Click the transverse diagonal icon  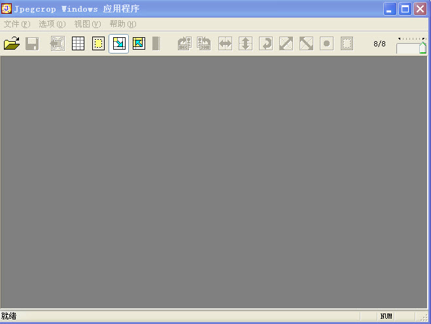click(x=307, y=44)
